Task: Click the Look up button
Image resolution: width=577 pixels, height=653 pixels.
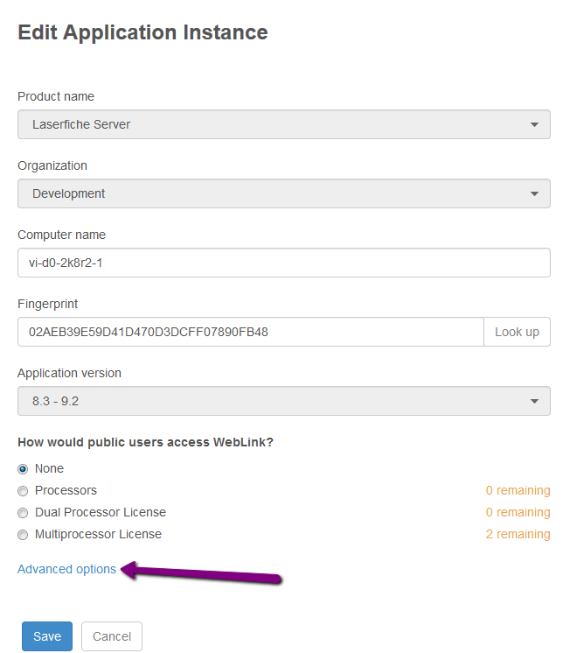Action: 517,332
